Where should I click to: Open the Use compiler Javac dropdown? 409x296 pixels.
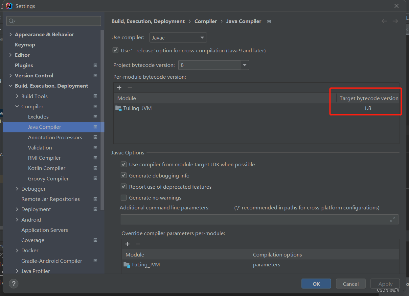point(178,38)
